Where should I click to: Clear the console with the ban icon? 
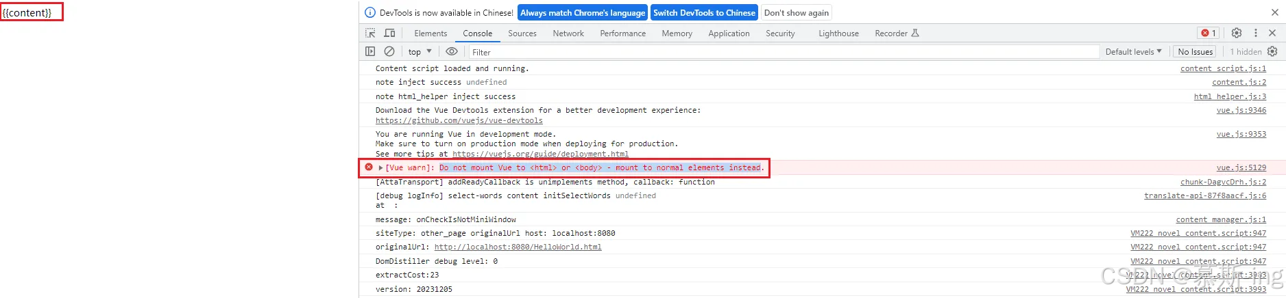tap(389, 51)
